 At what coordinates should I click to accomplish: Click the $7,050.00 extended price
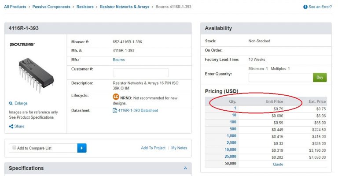point(317,157)
